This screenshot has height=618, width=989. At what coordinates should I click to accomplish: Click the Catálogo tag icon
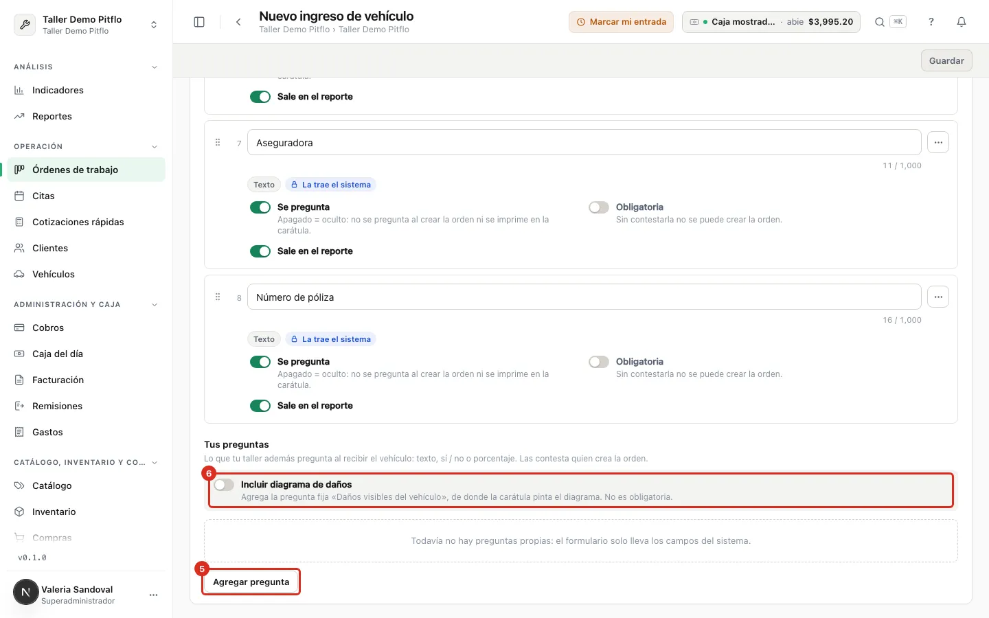(19, 485)
